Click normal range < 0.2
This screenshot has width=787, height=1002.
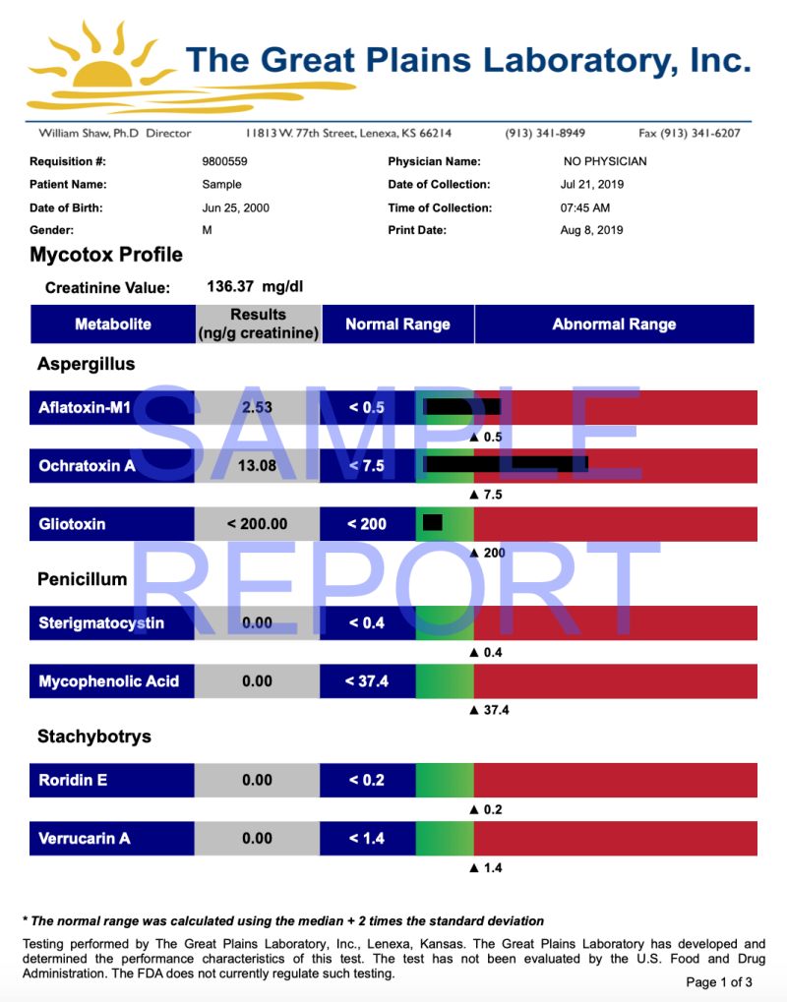[x=367, y=780]
